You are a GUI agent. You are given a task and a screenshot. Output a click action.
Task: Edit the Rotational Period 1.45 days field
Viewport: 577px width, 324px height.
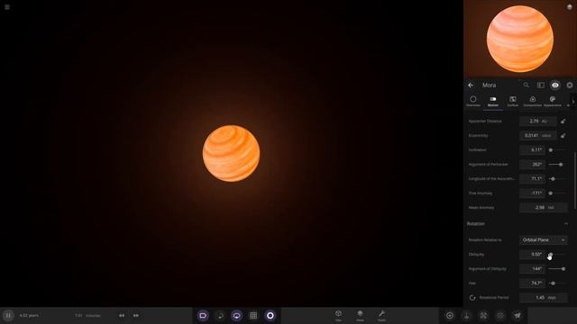(543, 298)
